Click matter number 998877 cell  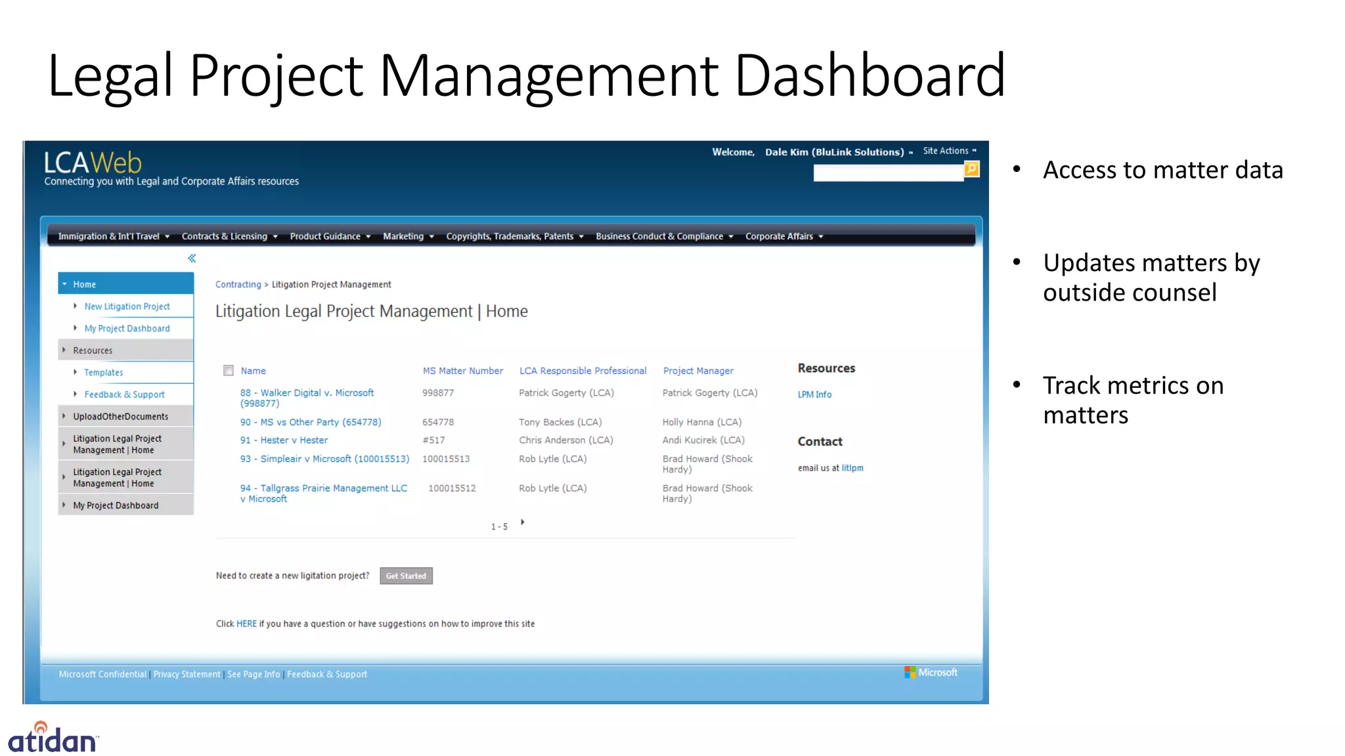438,393
